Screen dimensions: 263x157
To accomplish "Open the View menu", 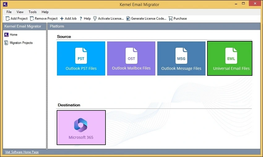I will (20, 12).
